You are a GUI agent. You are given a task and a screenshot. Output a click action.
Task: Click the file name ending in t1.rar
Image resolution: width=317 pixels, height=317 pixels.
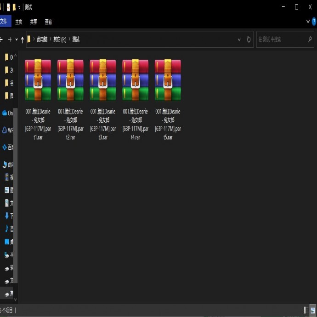38,125
